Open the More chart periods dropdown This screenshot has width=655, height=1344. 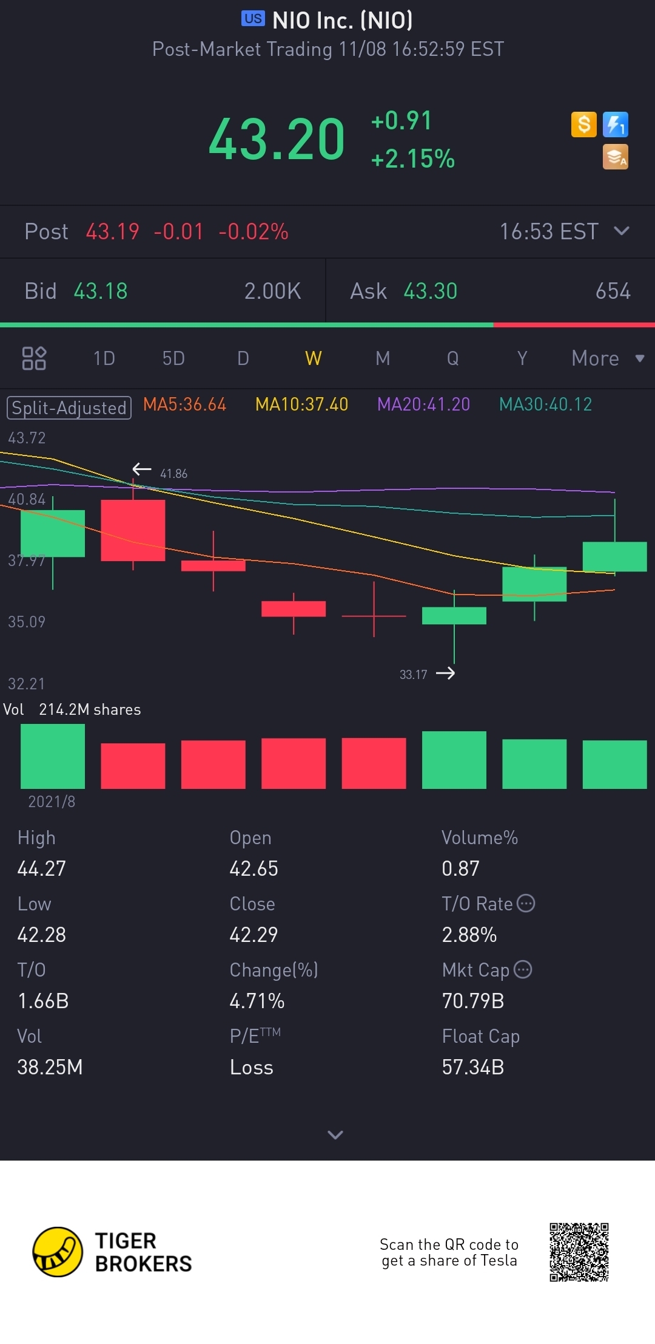click(x=608, y=358)
